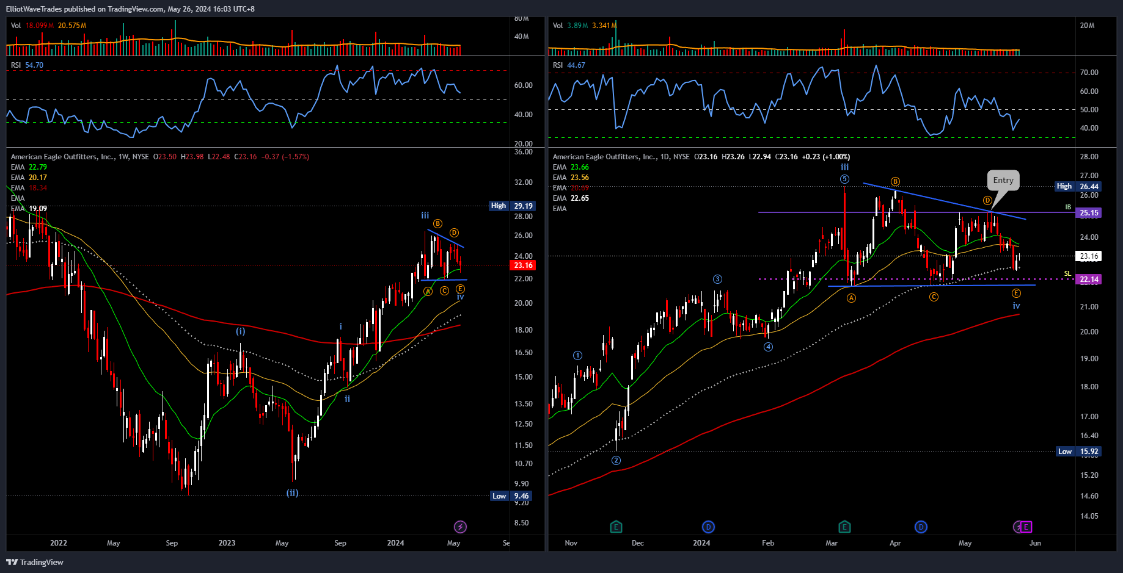Image resolution: width=1123 pixels, height=573 pixels.
Task: Click the Vol 3.89M indicator label
Action: pos(571,26)
